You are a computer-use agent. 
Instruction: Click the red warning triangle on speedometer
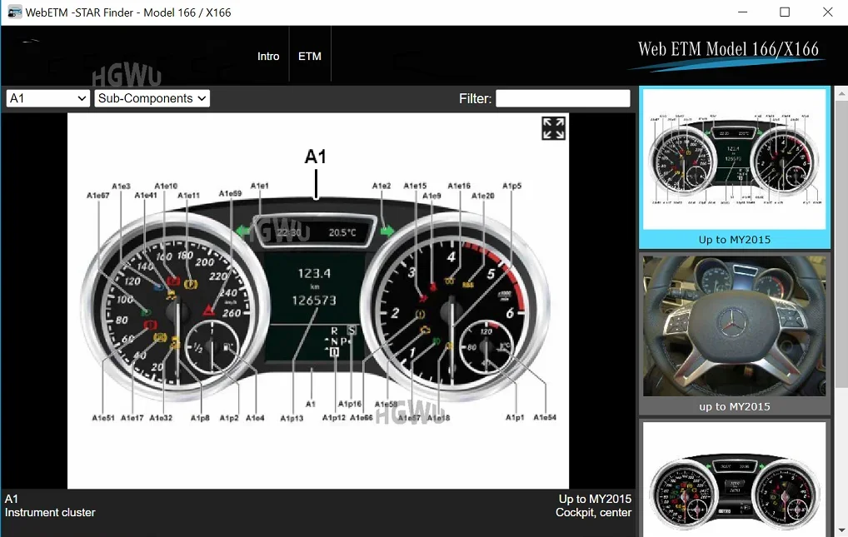tap(209, 311)
